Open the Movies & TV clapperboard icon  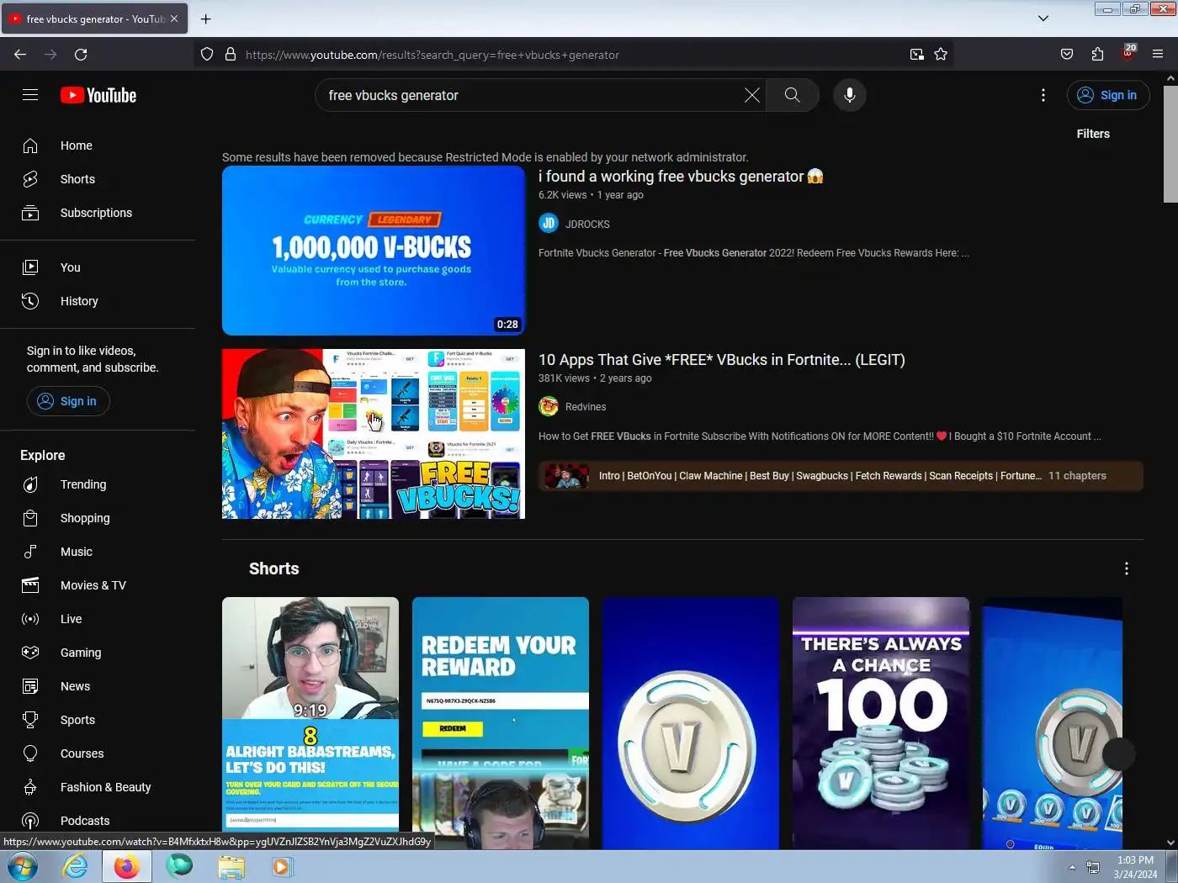coord(30,585)
